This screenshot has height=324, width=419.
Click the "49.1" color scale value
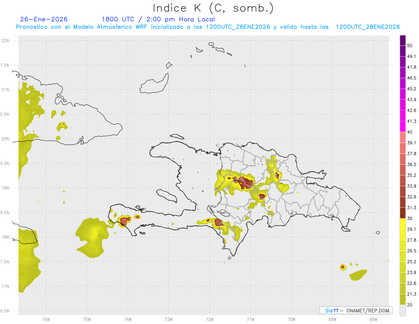click(412, 56)
